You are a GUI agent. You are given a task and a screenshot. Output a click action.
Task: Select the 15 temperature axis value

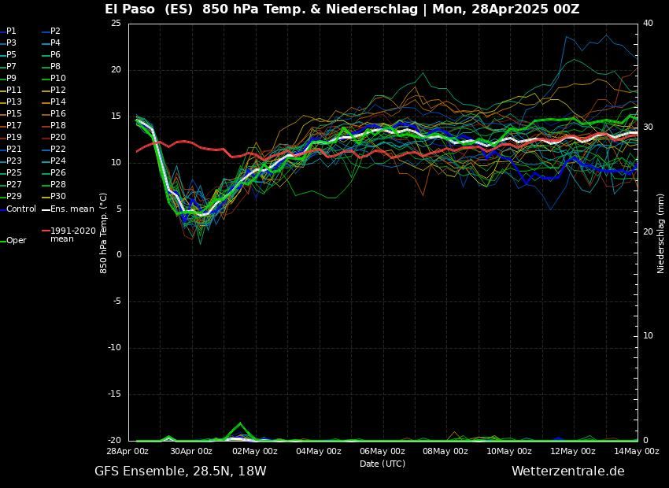[x=116, y=116]
